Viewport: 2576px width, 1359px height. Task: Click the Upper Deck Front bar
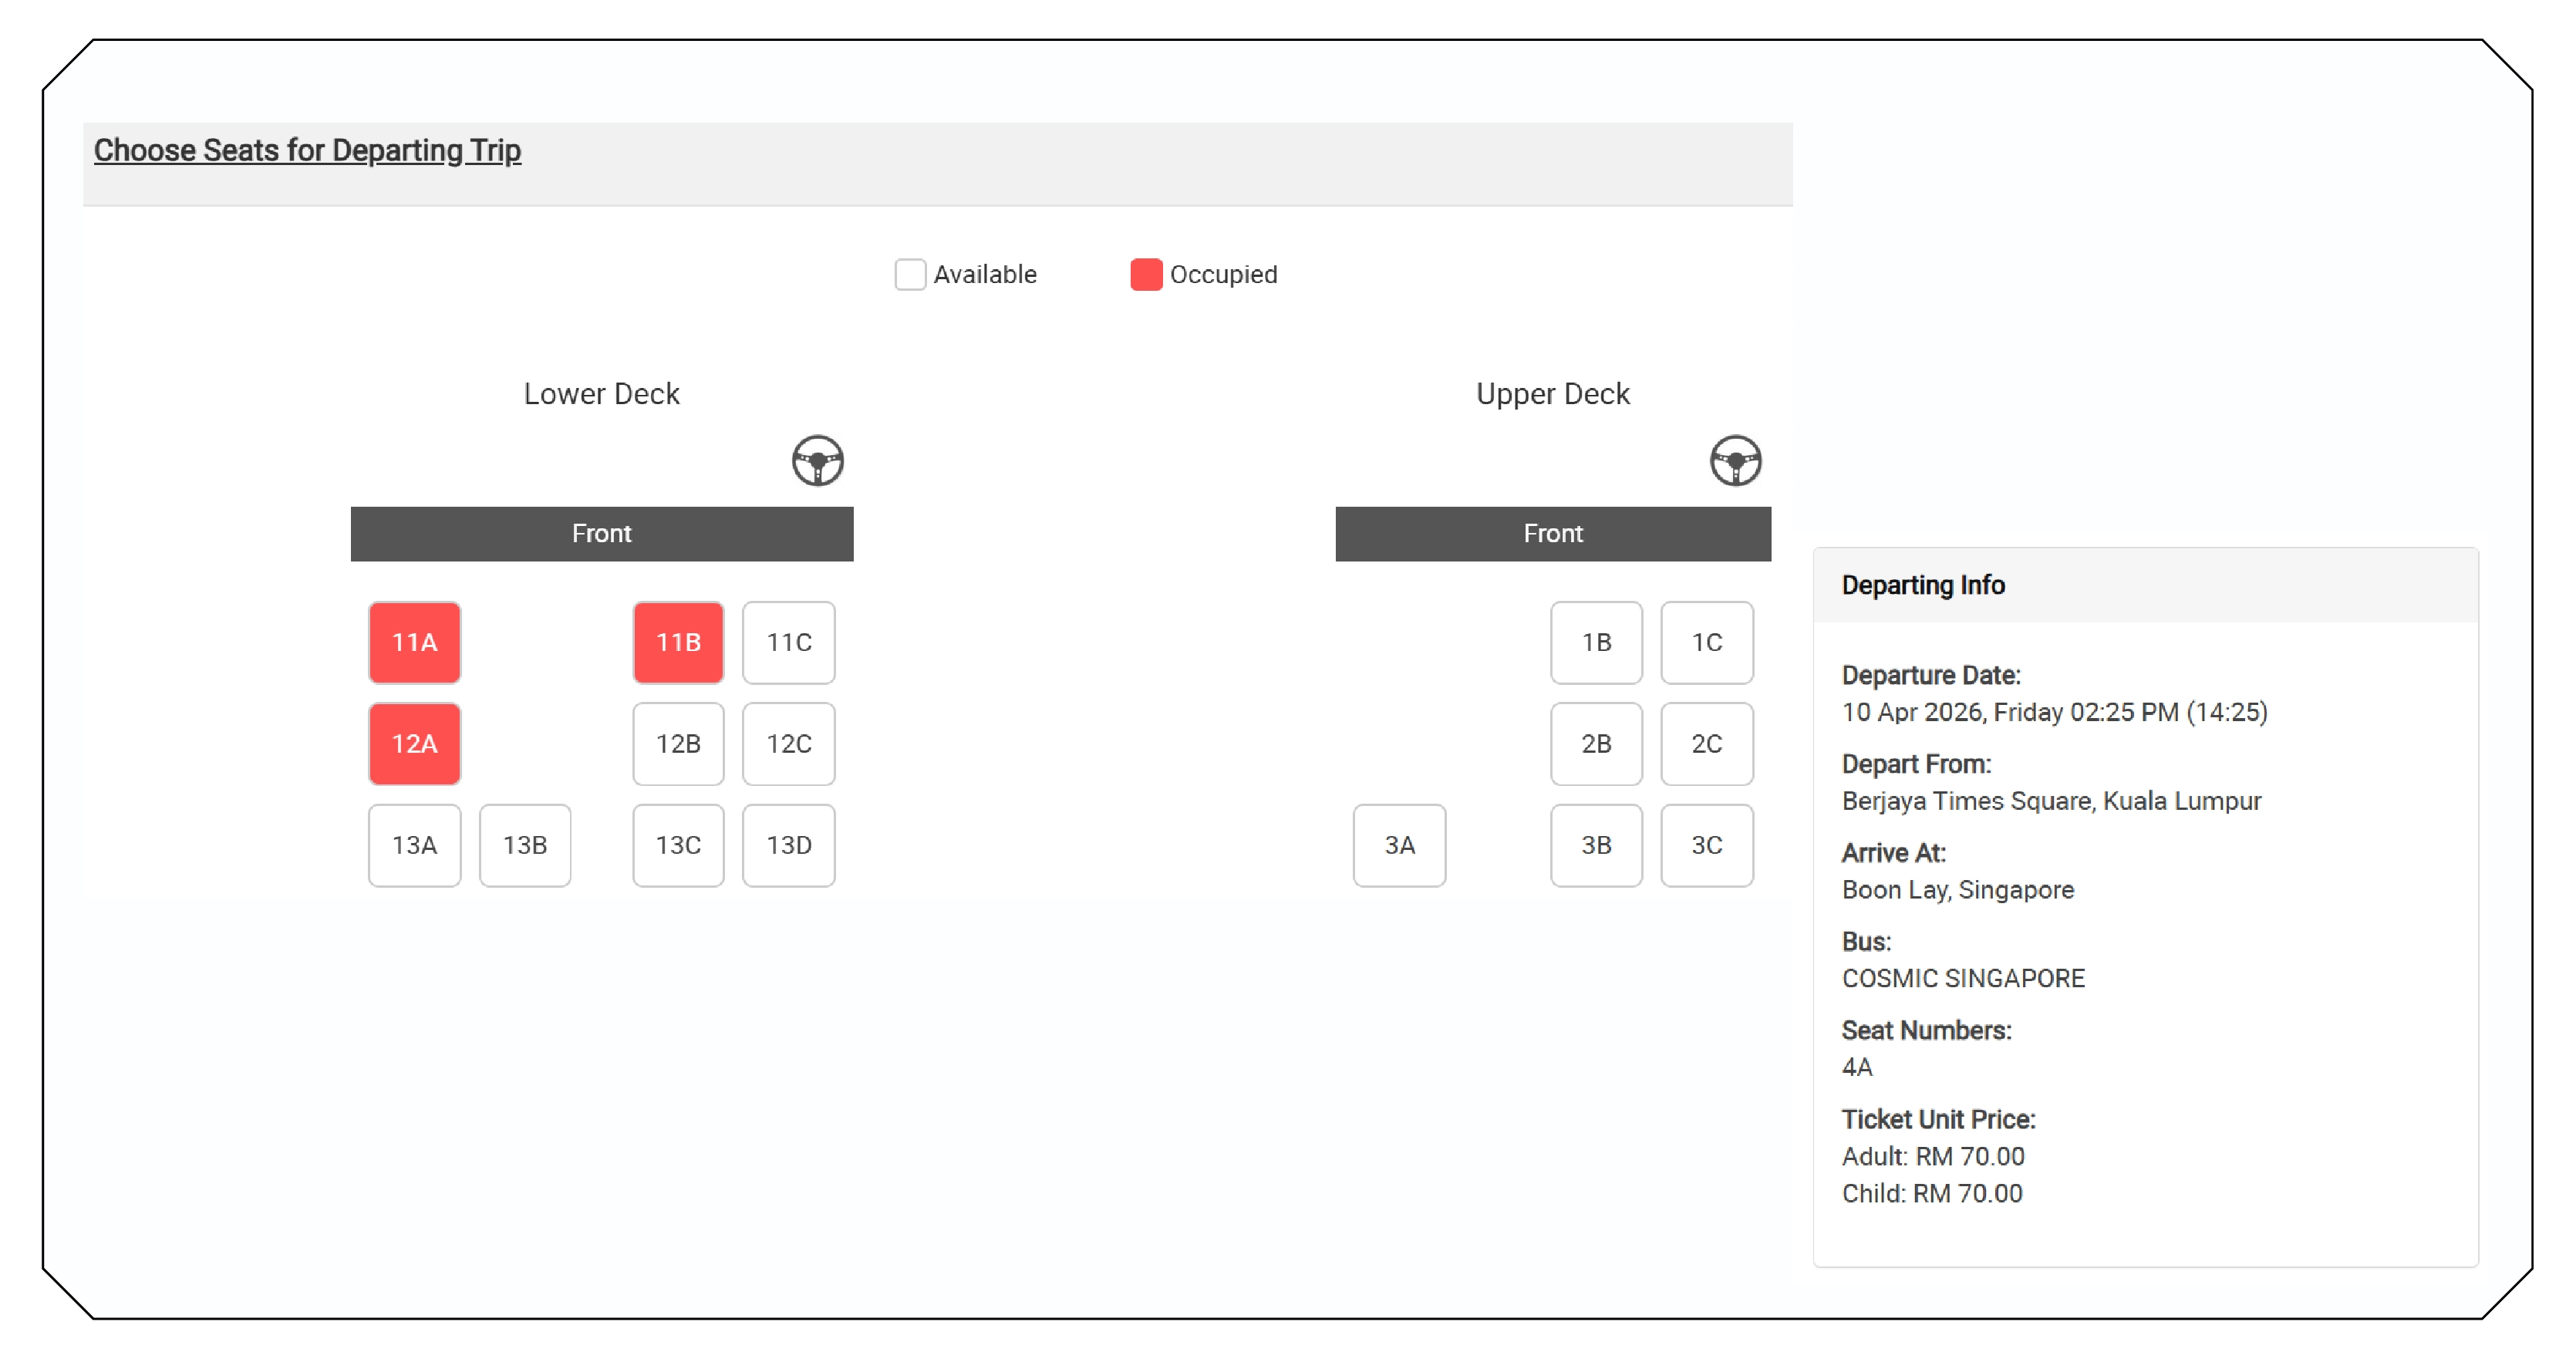1552,534
